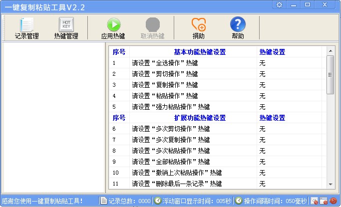This screenshot has width=341, height=207.
Task: Open the 捐助 (donate) heart icon
Action: click(x=198, y=28)
